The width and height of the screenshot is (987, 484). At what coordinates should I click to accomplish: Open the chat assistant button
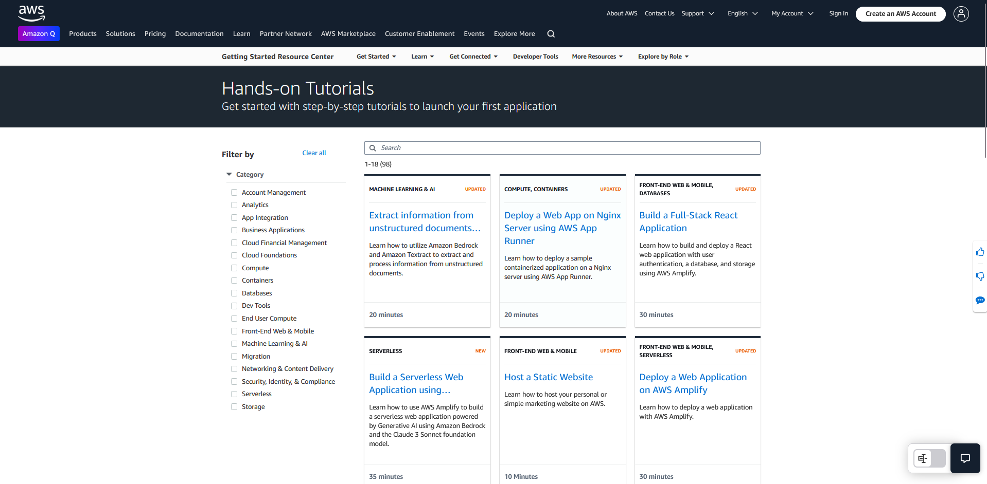click(x=965, y=458)
